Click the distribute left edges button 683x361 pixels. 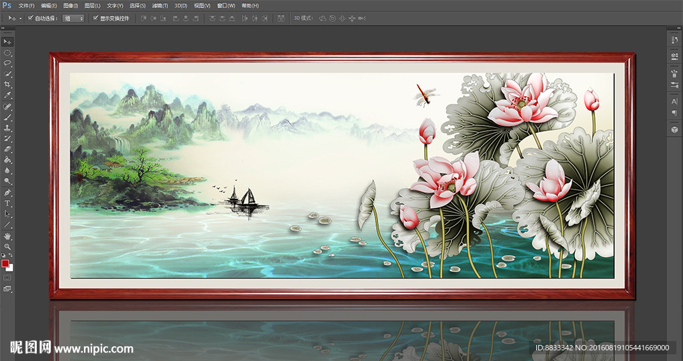click(x=245, y=18)
